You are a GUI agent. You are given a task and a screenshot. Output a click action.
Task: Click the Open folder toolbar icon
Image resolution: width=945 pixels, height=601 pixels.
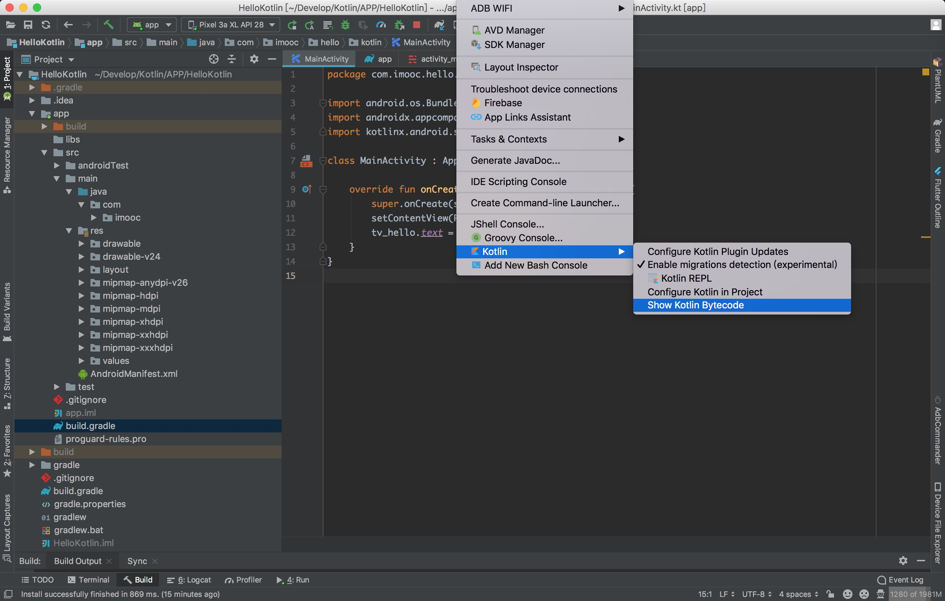click(x=11, y=25)
